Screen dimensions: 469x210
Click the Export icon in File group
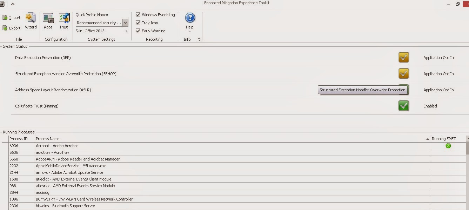[x=5, y=28]
